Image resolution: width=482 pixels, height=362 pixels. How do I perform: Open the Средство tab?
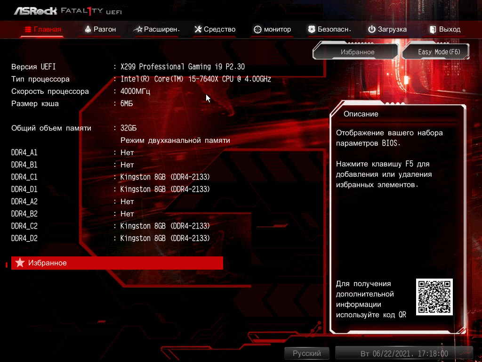[x=215, y=29]
